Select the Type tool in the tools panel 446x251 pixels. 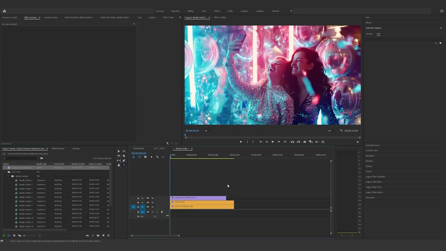point(124,165)
